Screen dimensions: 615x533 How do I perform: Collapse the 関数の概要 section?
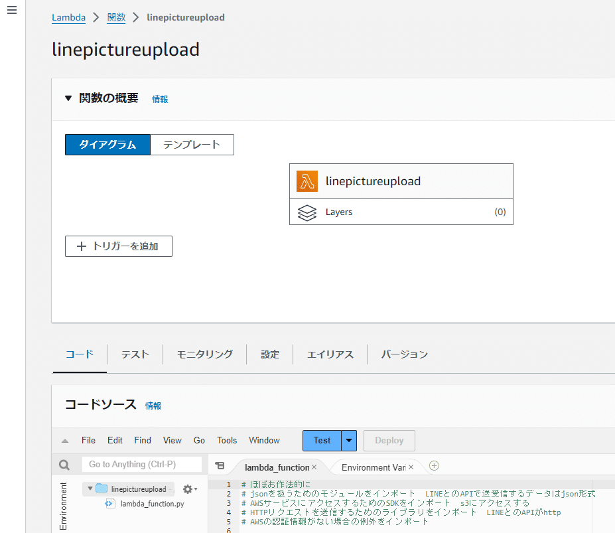(x=68, y=98)
